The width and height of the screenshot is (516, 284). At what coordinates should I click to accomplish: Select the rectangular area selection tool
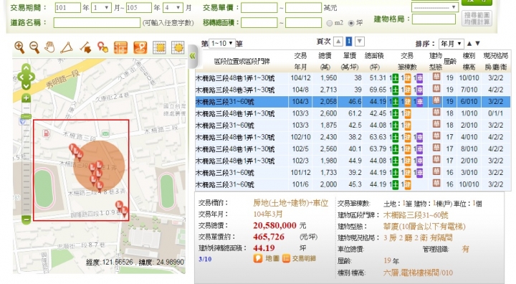160,48
